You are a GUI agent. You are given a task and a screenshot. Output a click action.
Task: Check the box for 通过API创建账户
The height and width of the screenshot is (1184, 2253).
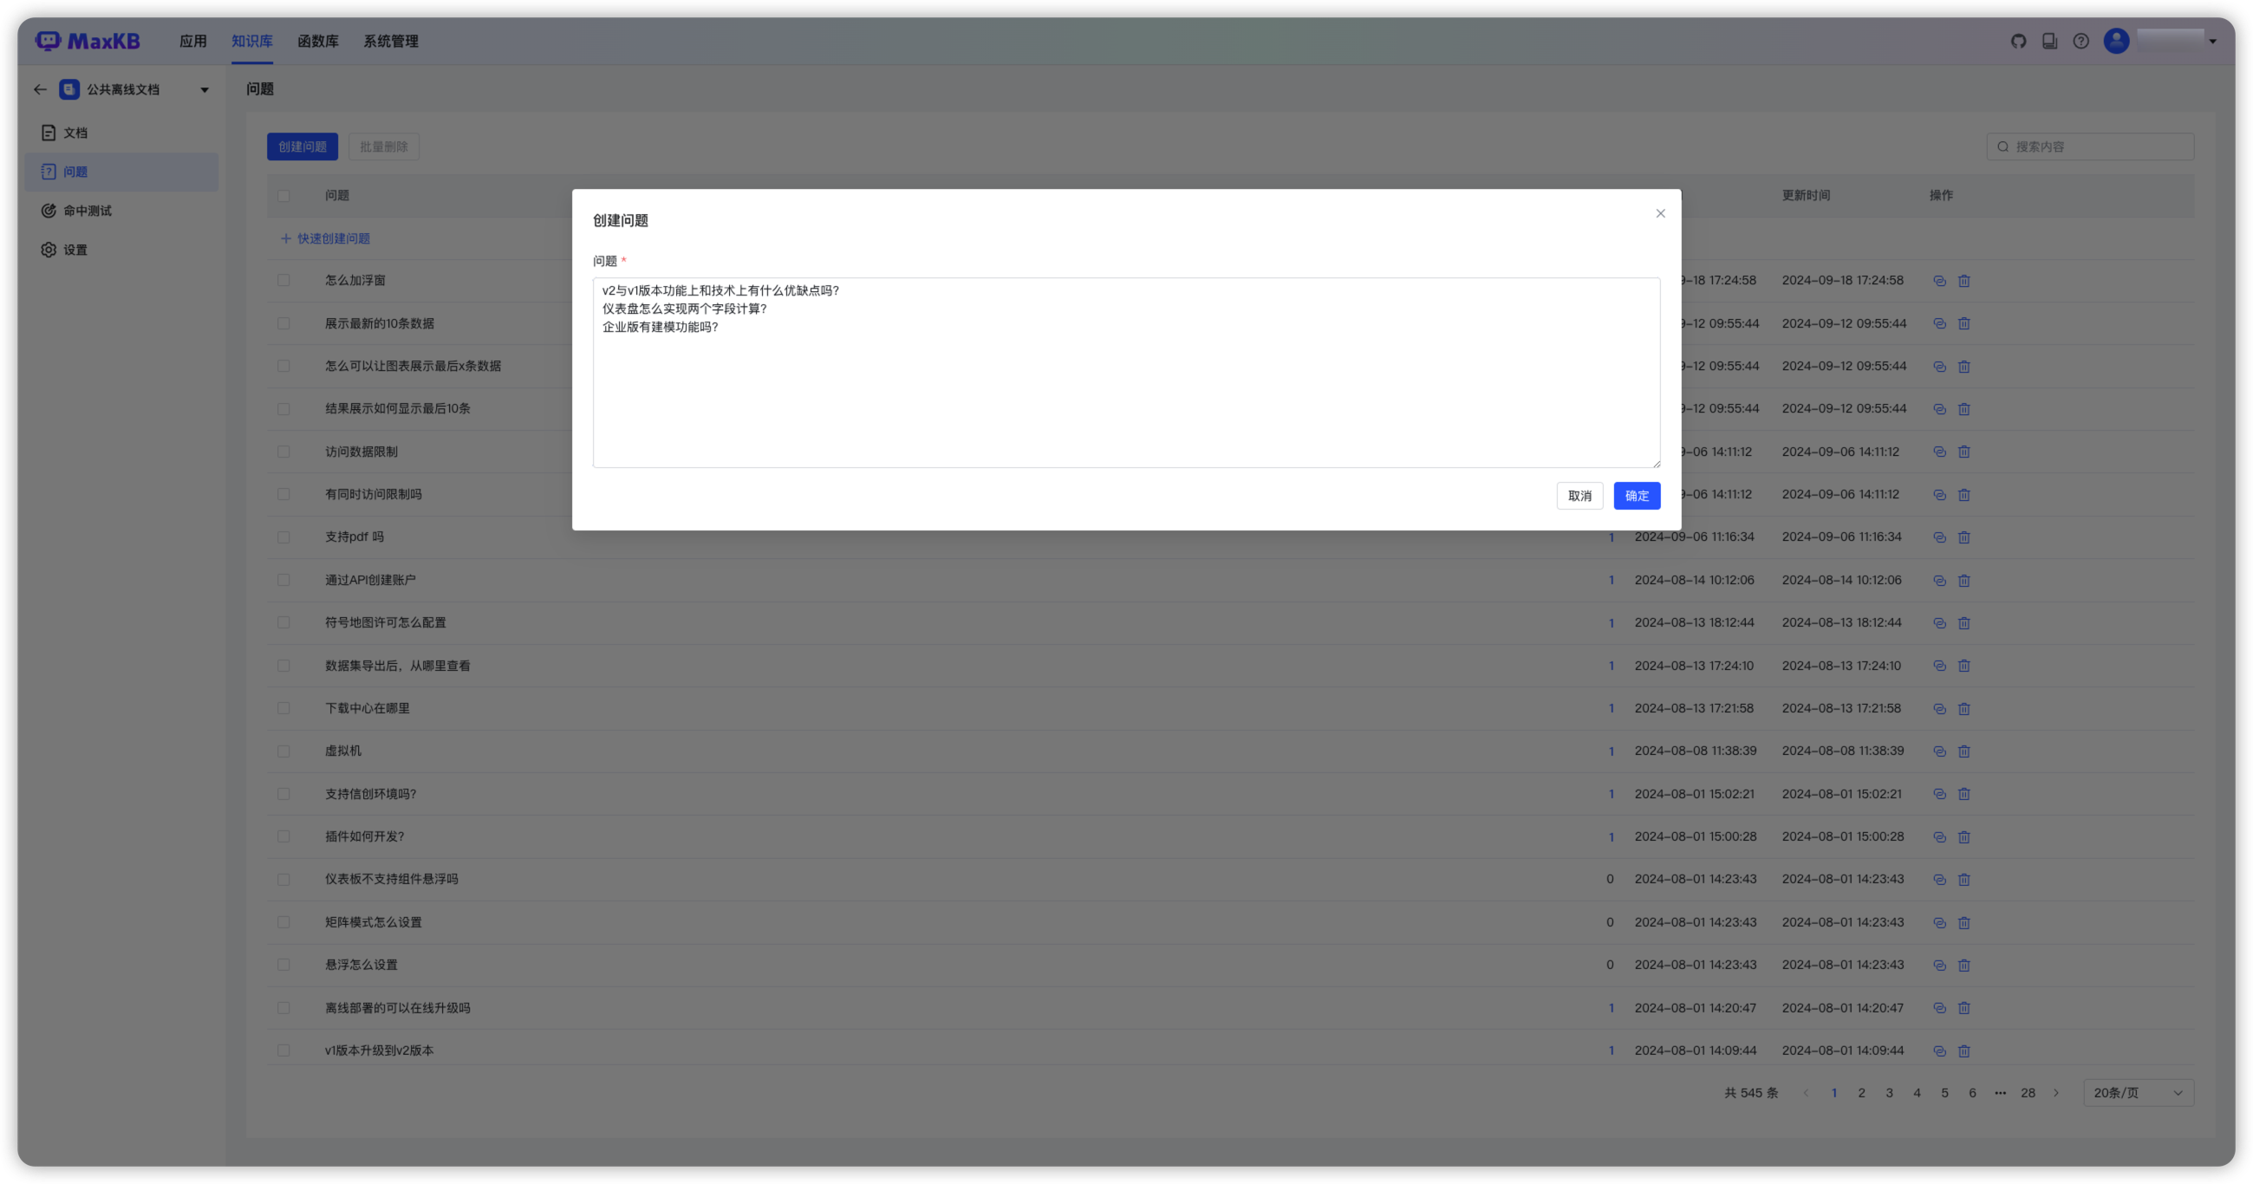click(283, 580)
